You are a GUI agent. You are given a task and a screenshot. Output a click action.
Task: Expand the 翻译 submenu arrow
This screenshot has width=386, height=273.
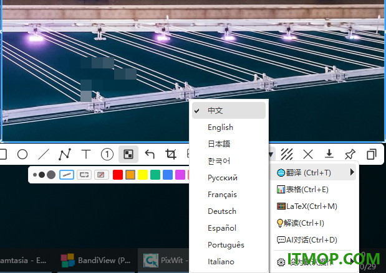(352, 172)
